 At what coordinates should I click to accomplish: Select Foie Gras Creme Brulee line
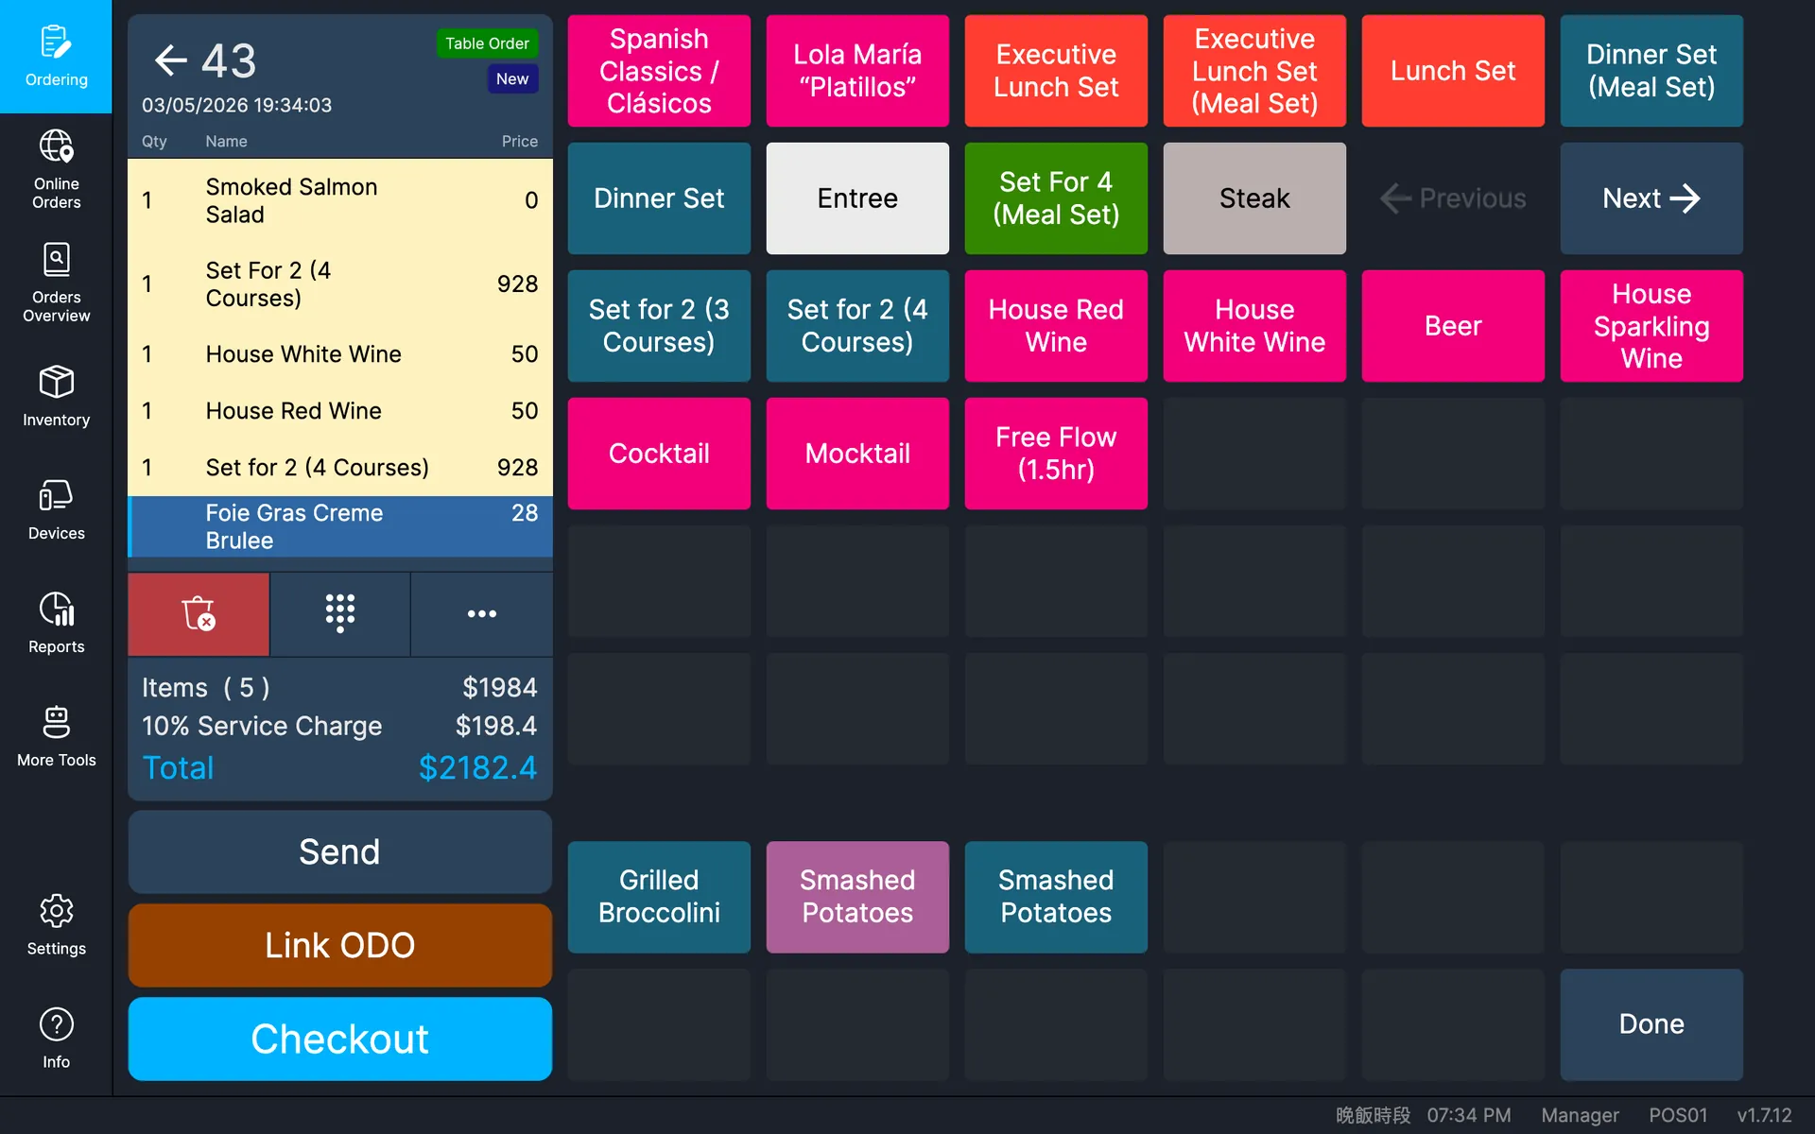click(x=340, y=526)
